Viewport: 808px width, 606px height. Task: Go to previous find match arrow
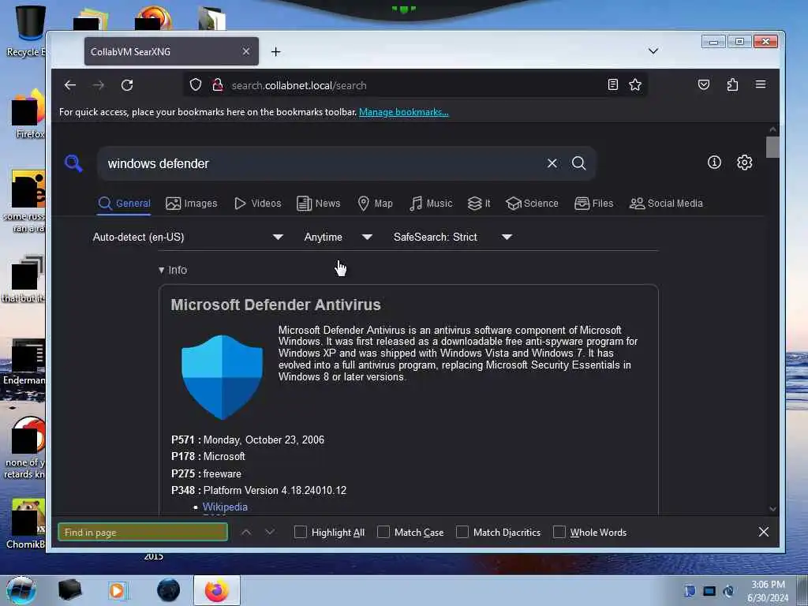pos(246,533)
